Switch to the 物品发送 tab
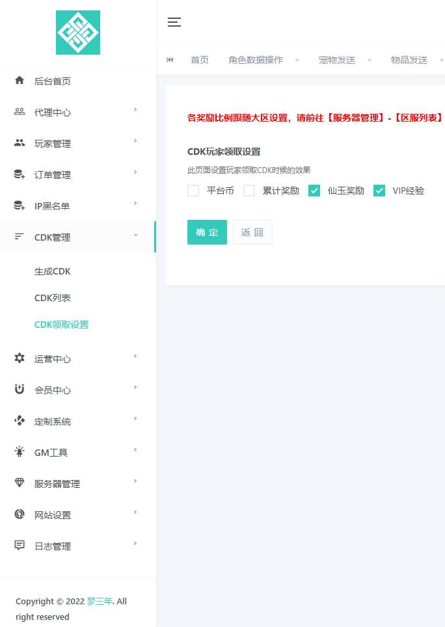Screen dimensions: 445x627 (409, 60)
